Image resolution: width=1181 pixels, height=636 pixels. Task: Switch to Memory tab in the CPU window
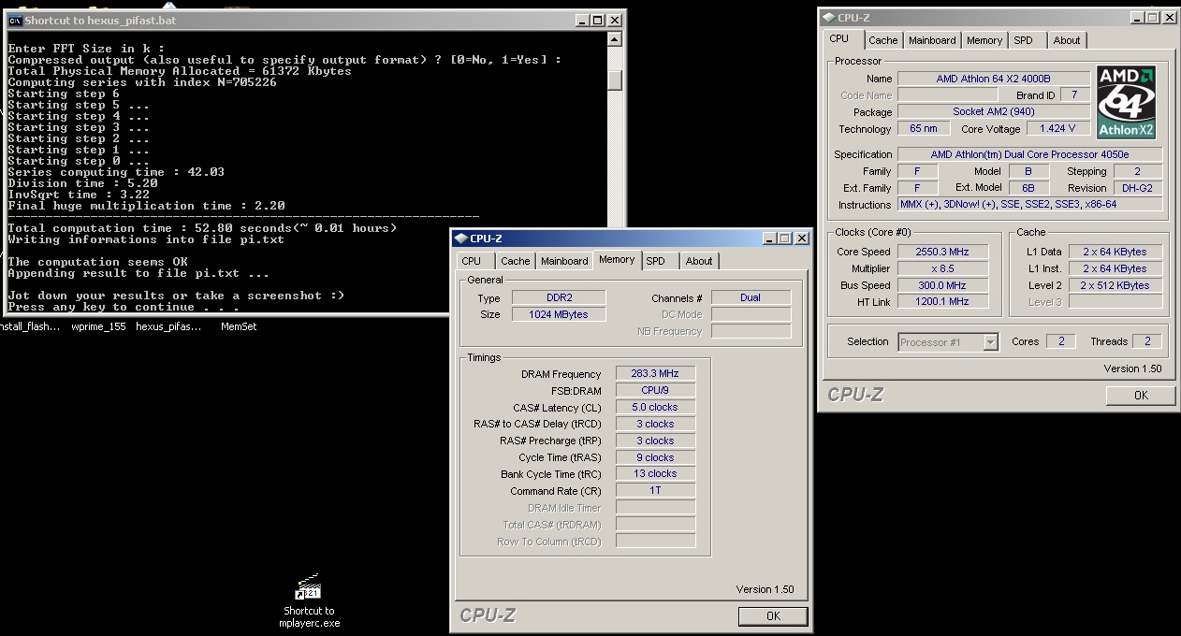coord(984,40)
